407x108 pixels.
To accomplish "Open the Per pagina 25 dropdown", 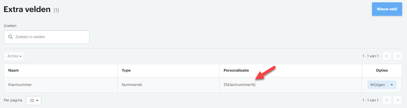I will pos(34,101).
